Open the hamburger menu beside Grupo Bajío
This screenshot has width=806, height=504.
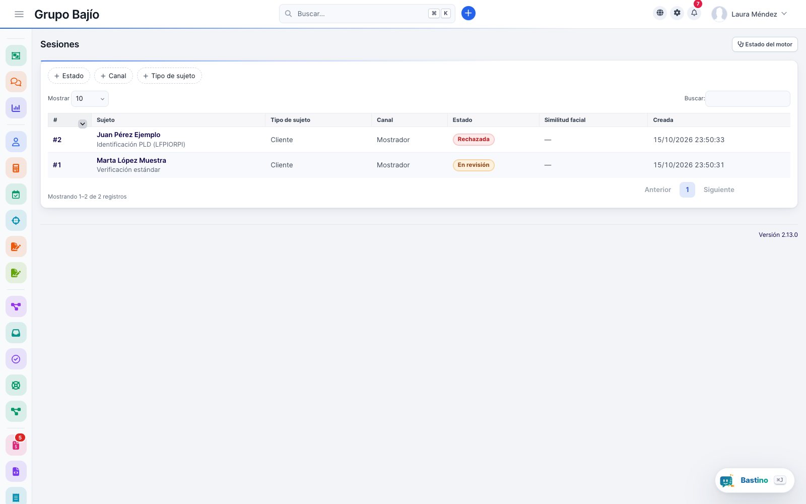tap(19, 14)
